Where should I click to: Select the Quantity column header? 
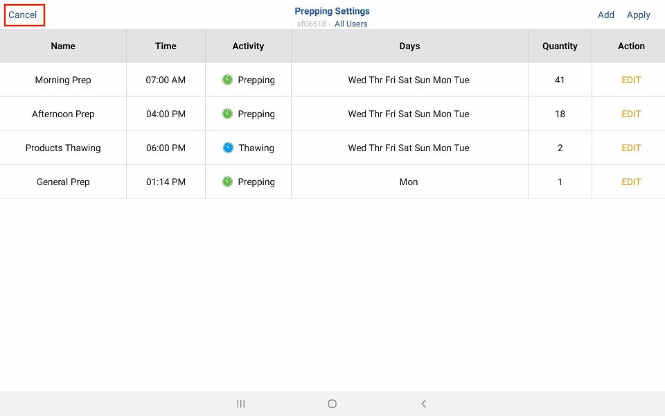pos(560,46)
